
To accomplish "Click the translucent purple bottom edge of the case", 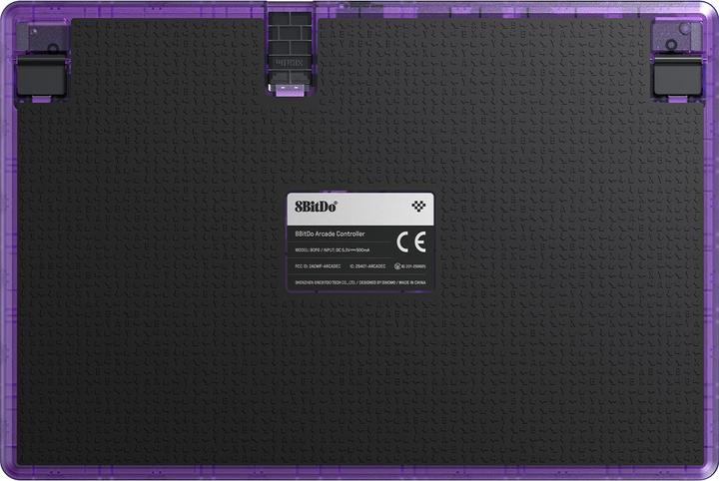I will tap(359, 473).
